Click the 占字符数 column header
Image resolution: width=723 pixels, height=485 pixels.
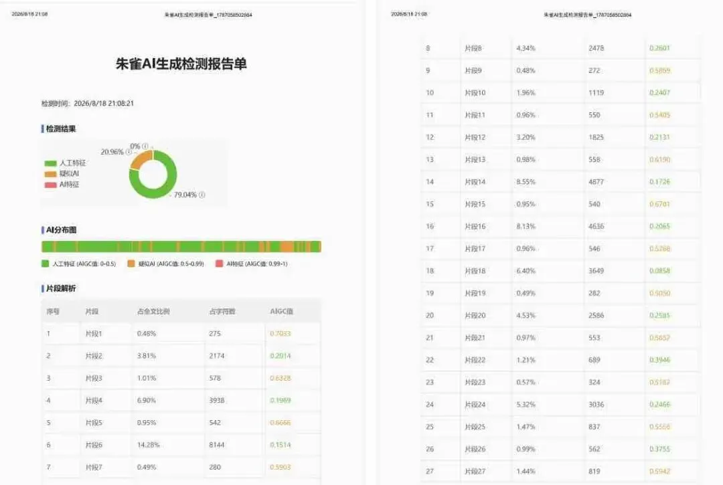pos(222,311)
